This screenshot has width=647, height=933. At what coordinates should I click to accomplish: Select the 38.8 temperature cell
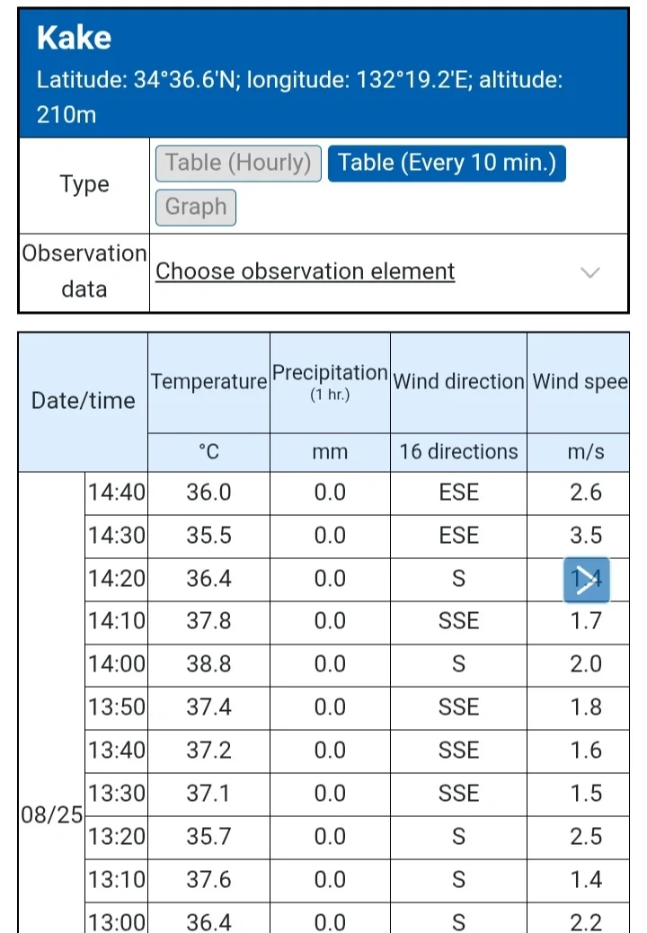208,664
